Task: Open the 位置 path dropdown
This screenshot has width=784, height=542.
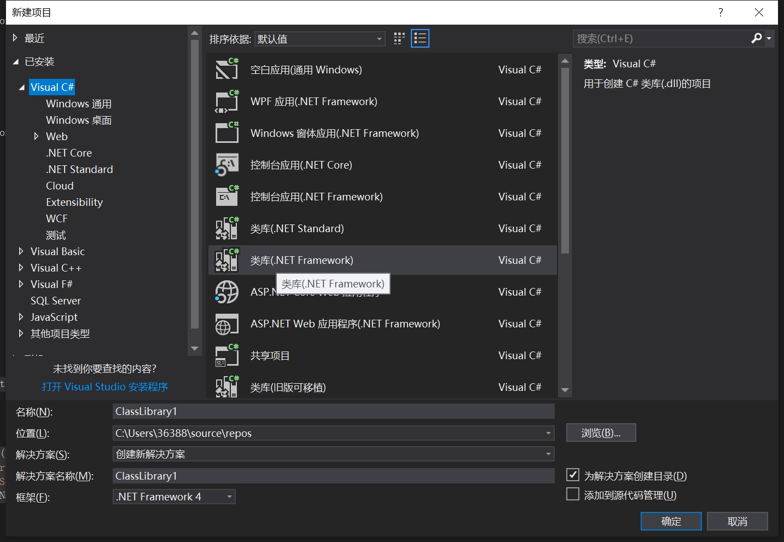Action: point(548,433)
